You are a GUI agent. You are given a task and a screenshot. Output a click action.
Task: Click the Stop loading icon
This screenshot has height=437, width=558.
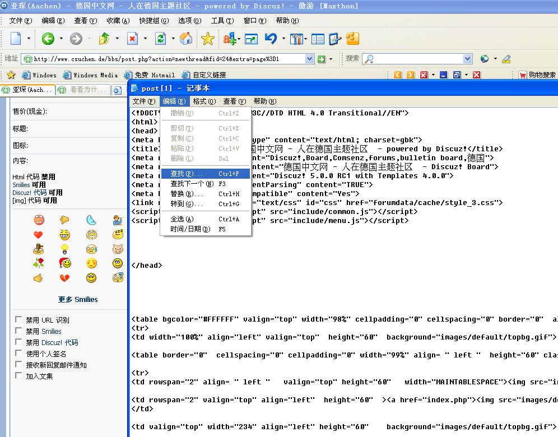pos(133,39)
